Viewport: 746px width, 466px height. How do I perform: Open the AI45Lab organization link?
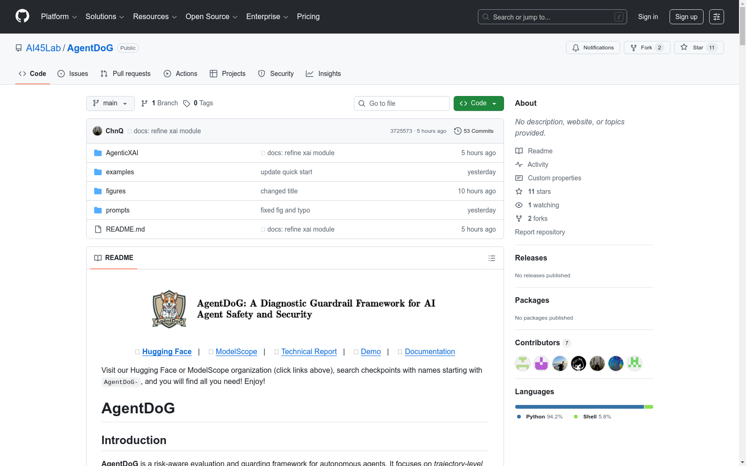43,48
